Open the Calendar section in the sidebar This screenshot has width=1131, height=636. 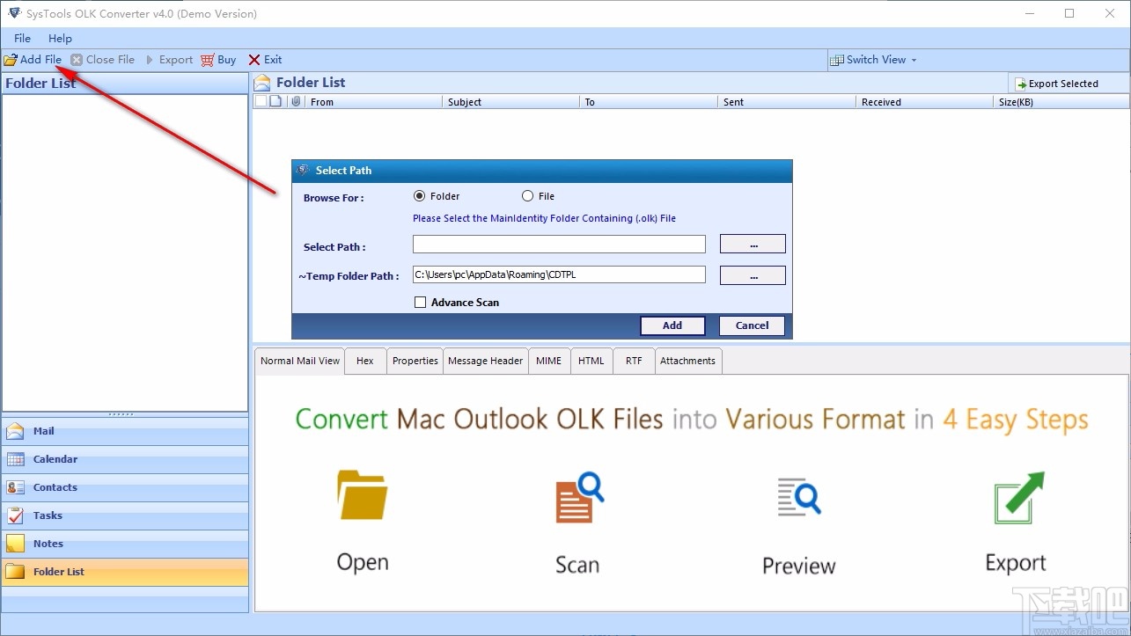55,458
